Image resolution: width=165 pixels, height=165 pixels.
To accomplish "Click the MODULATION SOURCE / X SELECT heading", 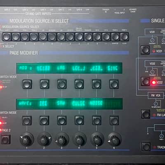I will [x=39, y=21].
